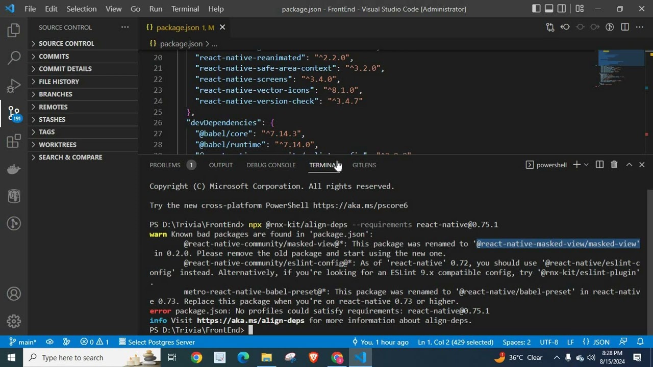Open Source Control view with 191 badge
The height and width of the screenshot is (367, 653).
point(14,113)
